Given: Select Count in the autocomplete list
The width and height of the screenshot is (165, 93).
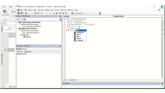Looking at the screenshot, I should 80,34.
